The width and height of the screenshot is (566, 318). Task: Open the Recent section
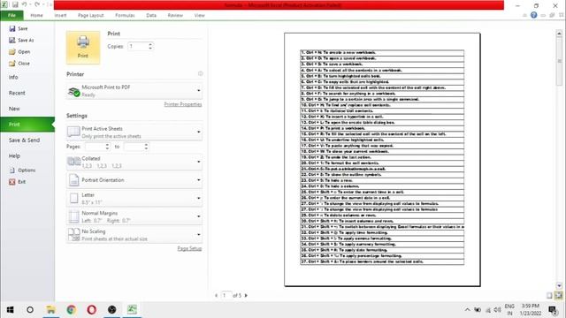[17, 93]
